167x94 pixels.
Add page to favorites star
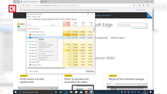[134, 5]
